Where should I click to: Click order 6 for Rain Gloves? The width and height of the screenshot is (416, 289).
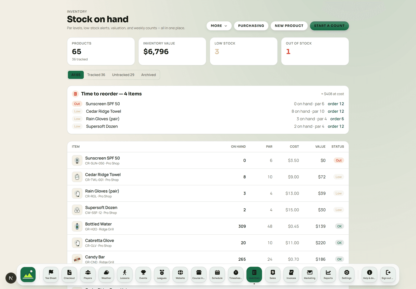(x=337, y=119)
